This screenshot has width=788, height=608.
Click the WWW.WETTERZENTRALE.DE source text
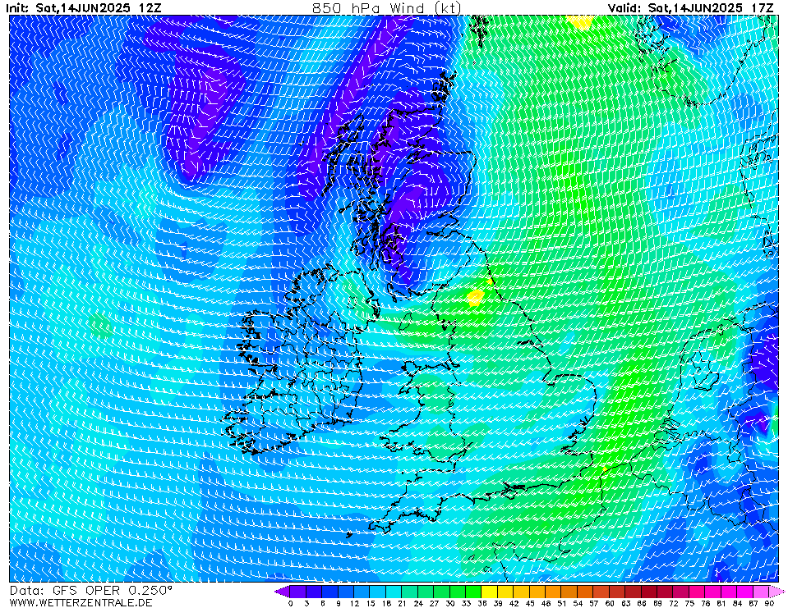point(81,602)
